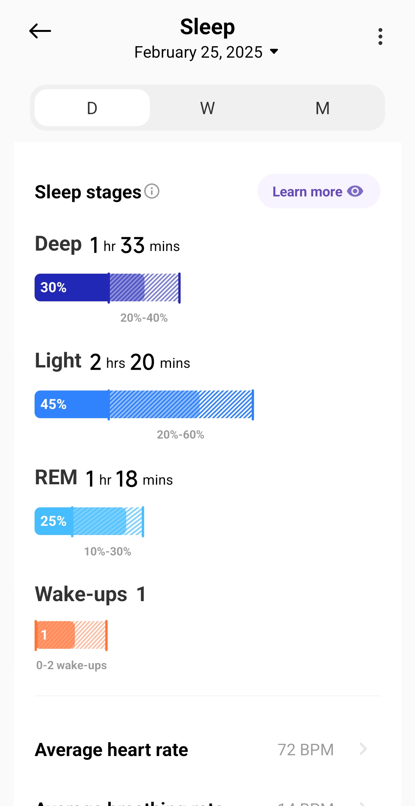
Task: Tap the Sleep stages info icon
Action: [152, 191]
